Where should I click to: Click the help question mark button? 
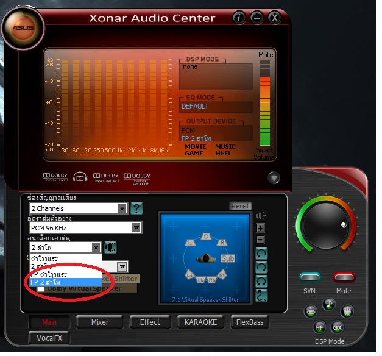click(136, 208)
